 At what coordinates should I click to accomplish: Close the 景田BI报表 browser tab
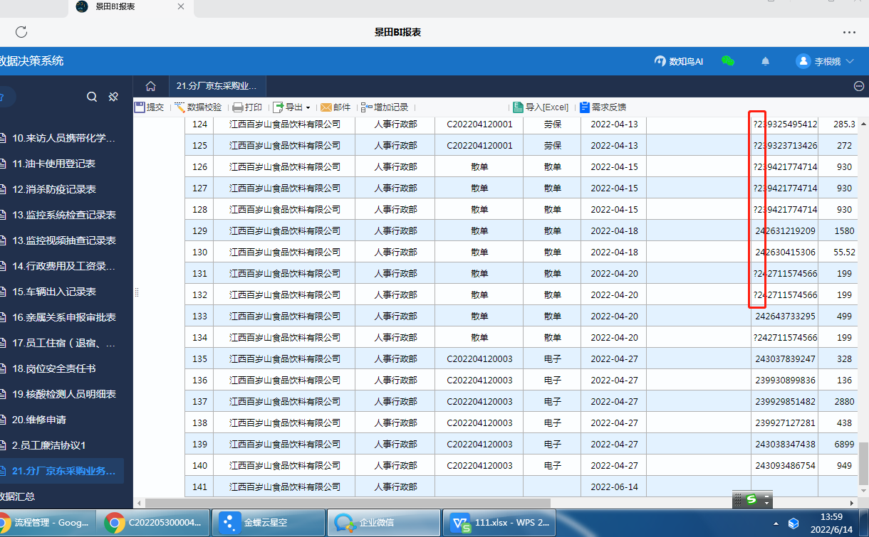click(181, 6)
